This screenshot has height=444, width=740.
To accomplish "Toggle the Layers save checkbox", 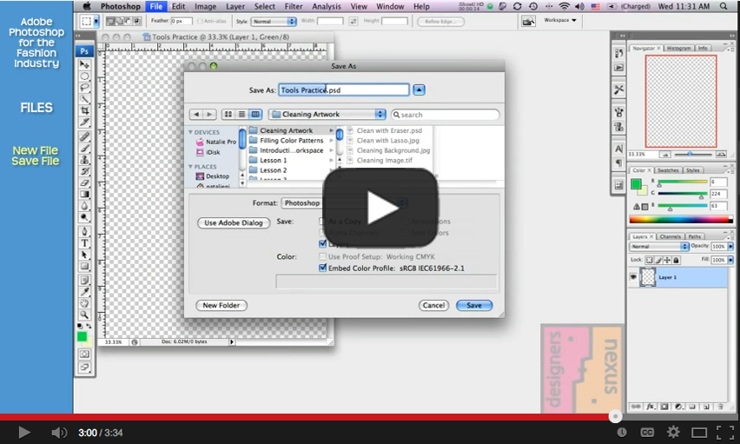I will click(x=323, y=244).
